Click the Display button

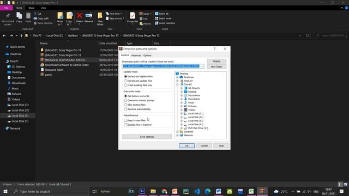(x=216, y=61)
